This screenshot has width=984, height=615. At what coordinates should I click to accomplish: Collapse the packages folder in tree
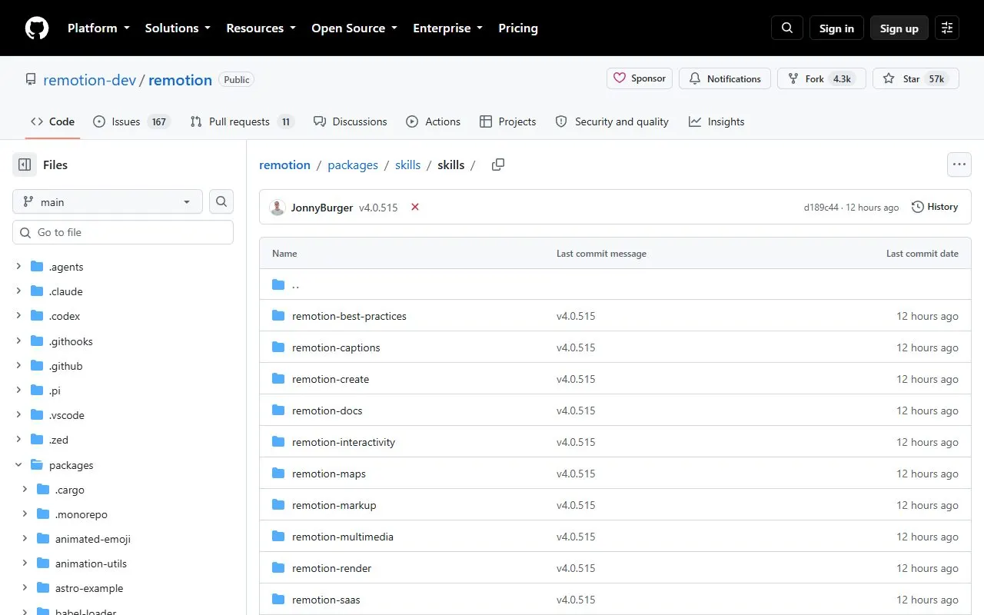tap(18, 465)
